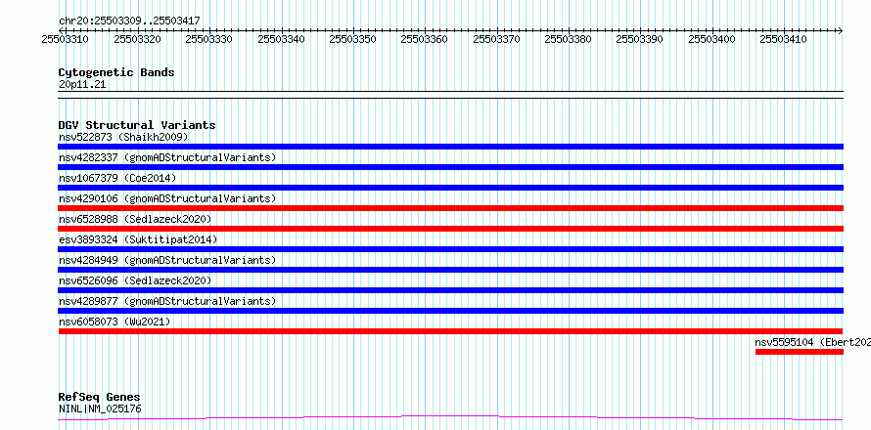This screenshot has height=430, width=871.
Task: Select the blue bar under esv3893324
Action: [450, 249]
